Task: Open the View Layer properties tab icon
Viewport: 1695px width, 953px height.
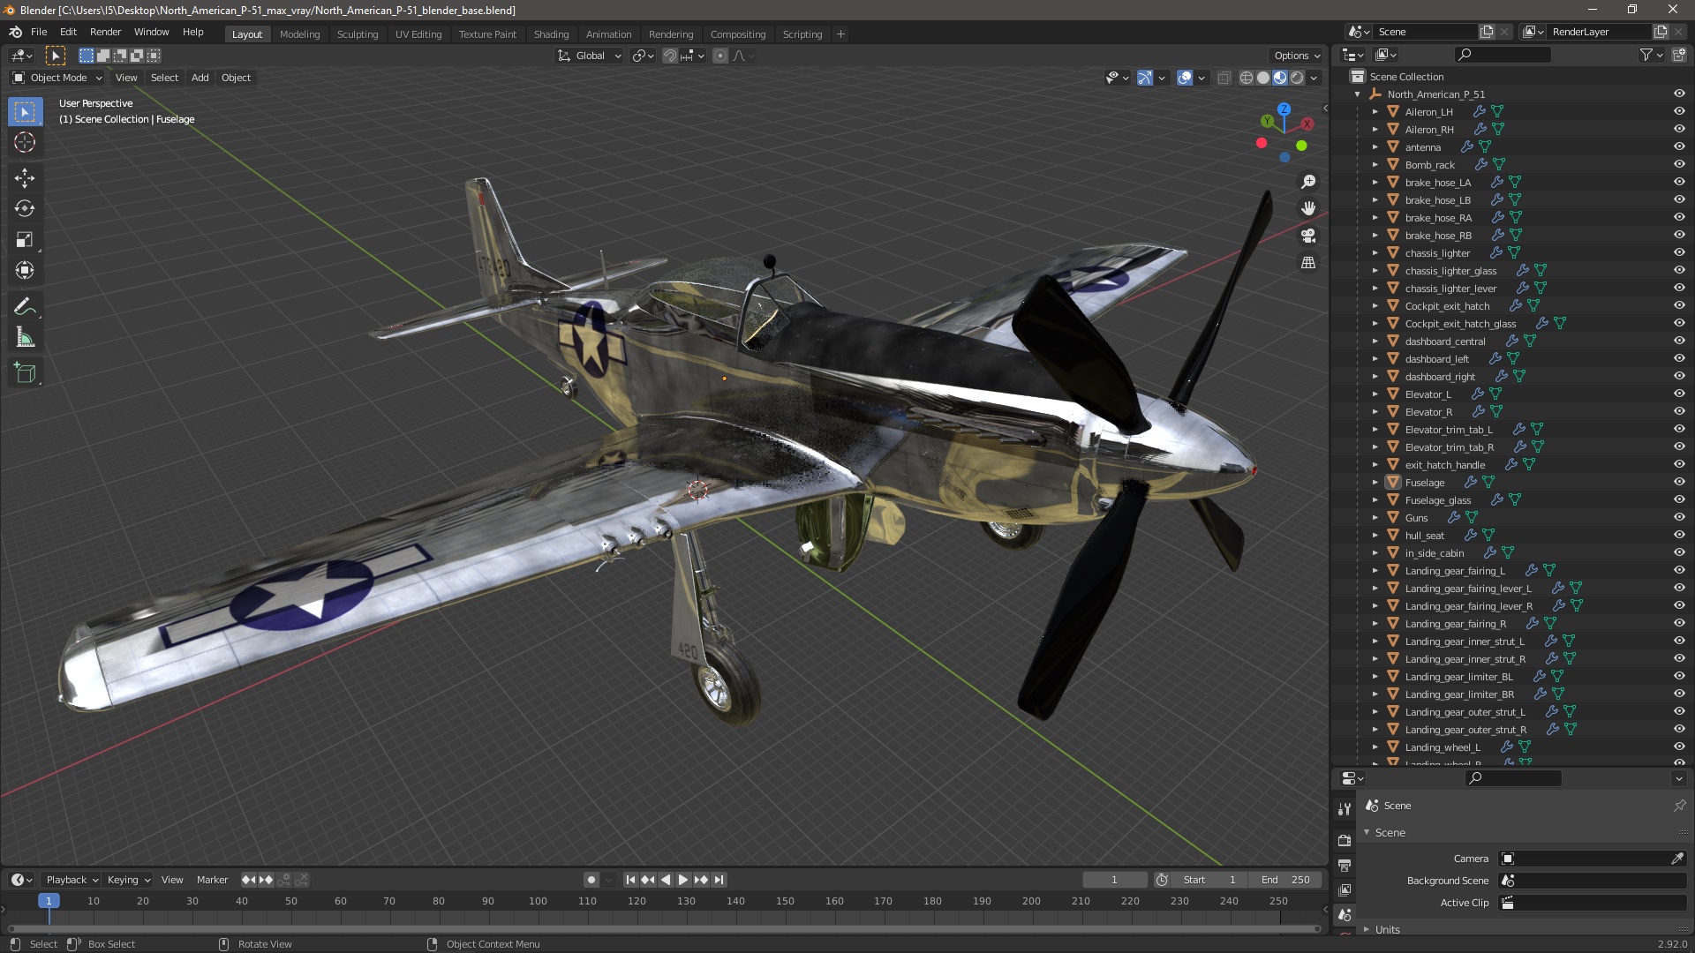Action: click(x=1345, y=889)
